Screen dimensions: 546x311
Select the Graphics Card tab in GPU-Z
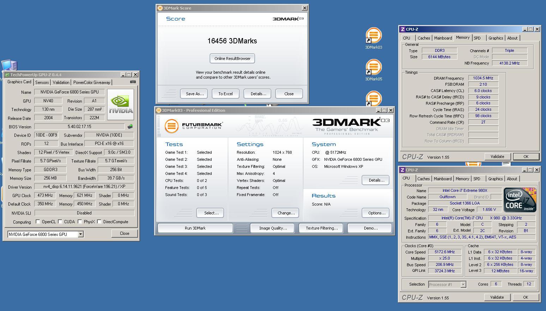click(19, 82)
